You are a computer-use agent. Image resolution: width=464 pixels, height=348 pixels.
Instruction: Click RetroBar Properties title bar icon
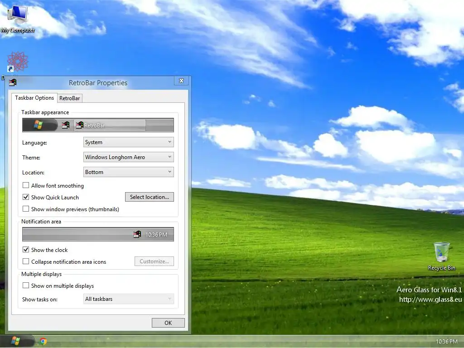[13, 82]
